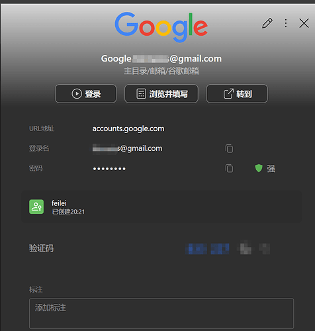Click the 登录 login button
The image size is (315, 331).
[85, 94]
